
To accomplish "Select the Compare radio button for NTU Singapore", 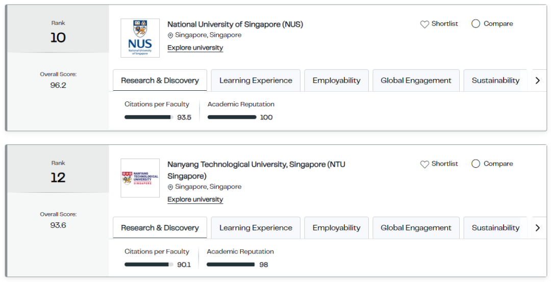I will pos(475,164).
